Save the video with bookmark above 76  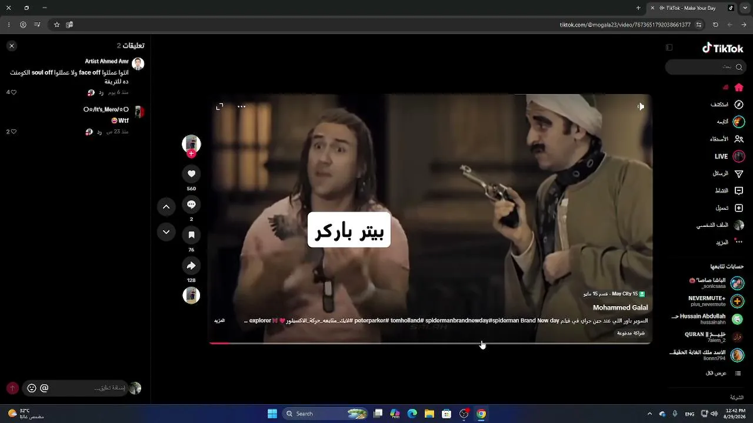(x=191, y=235)
